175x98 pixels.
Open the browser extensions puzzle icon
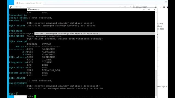point(164,7)
